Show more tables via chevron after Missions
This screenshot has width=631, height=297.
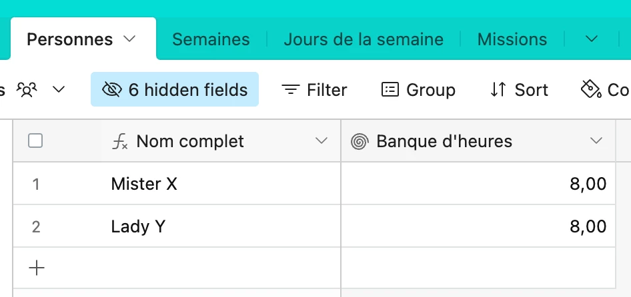tap(591, 39)
